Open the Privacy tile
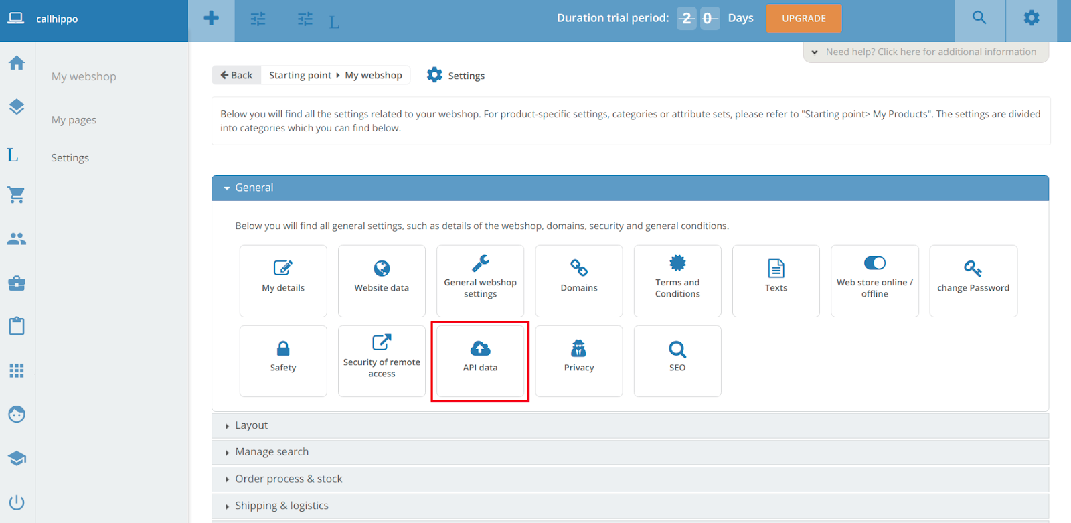The height and width of the screenshot is (523, 1071). click(x=579, y=362)
